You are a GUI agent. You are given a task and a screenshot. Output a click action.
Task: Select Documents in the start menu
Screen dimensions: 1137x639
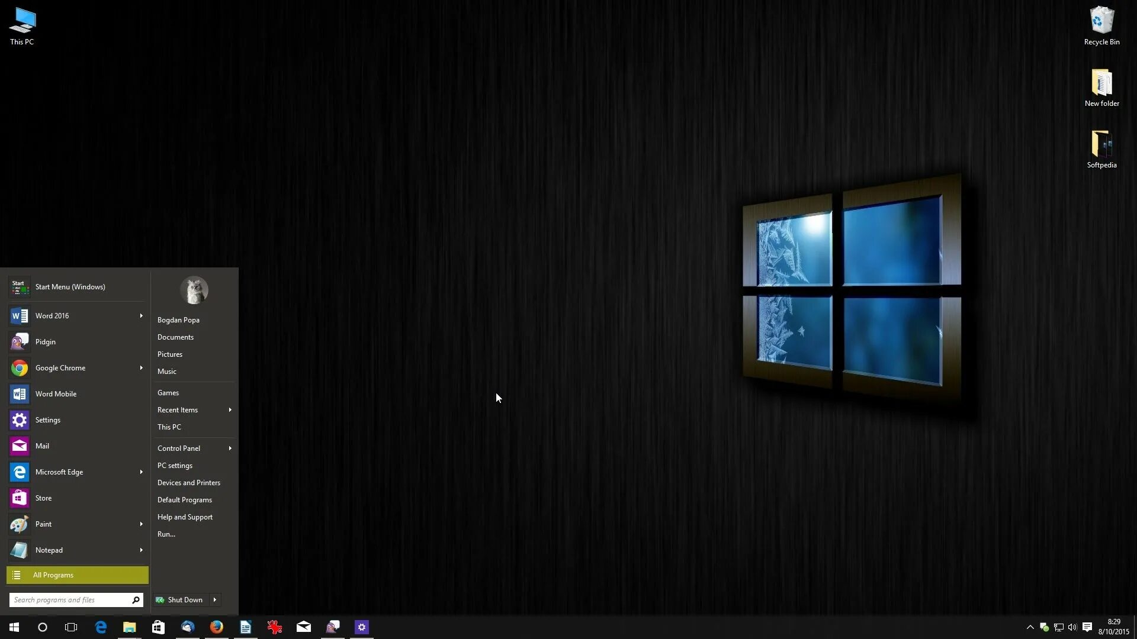coord(175,337)
